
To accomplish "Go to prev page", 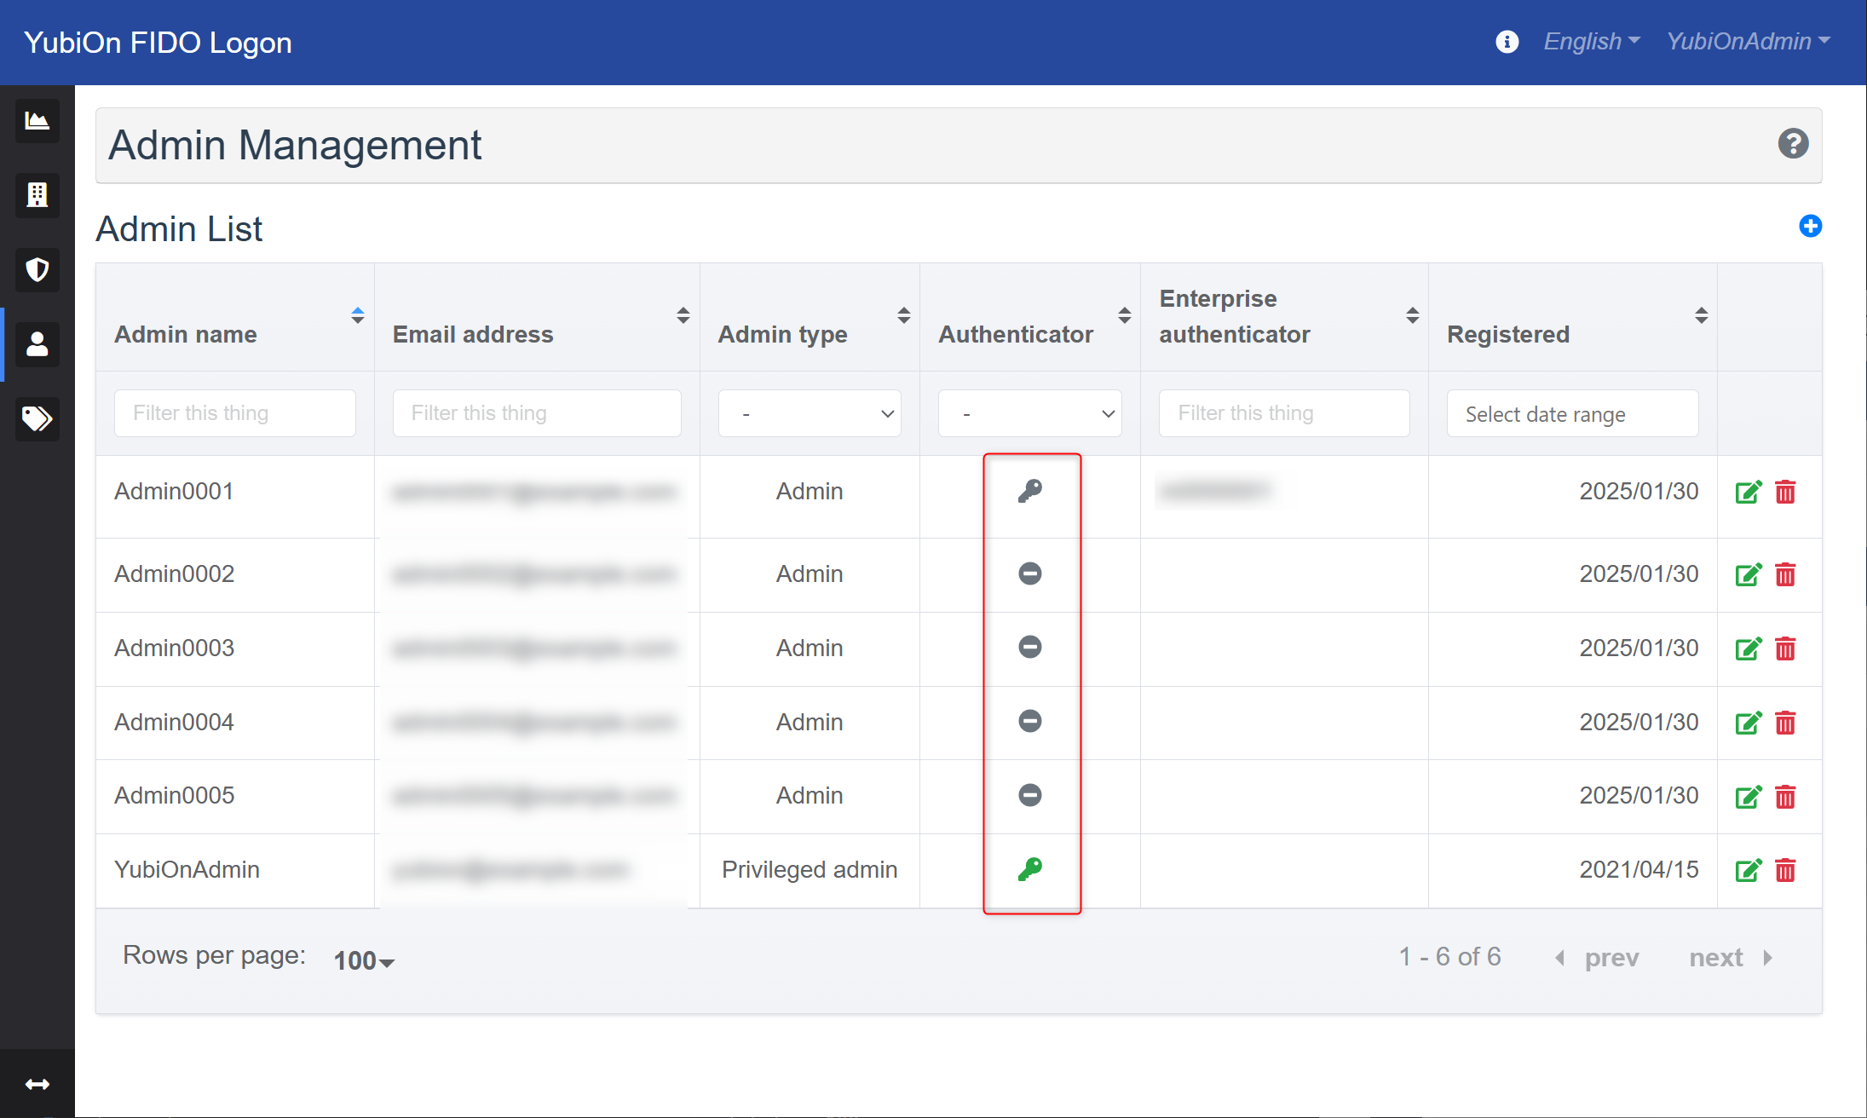I will coord(1598,958).
